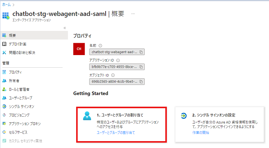Click the info icon next to オブジェクト ID
This screenshot has height=148, width=269.
pyautogui.click(x=113, y=75)
